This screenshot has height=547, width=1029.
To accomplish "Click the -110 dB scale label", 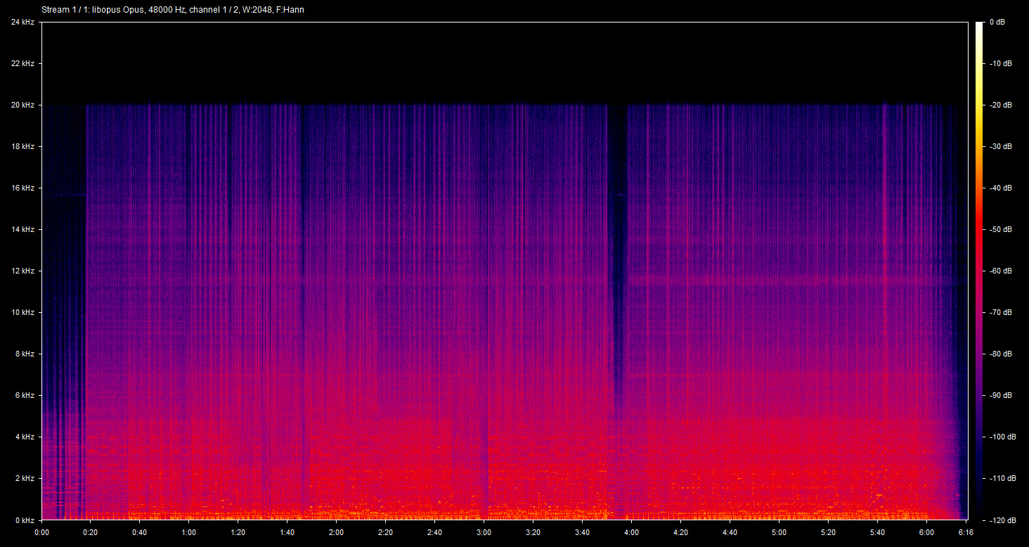I will pos(1002,478).
